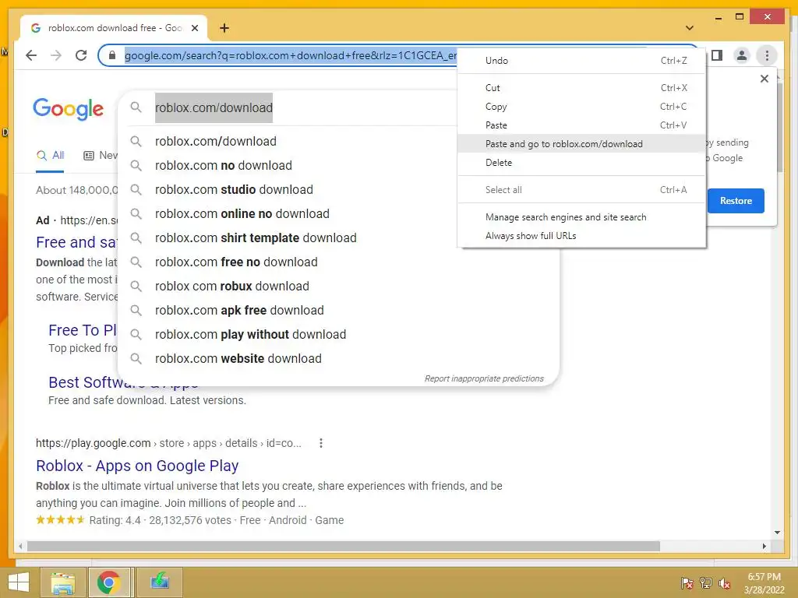Click the blue Restore button
Viewport: 798px width, 598px height.
pyautogui.click(x=736, y=201)
